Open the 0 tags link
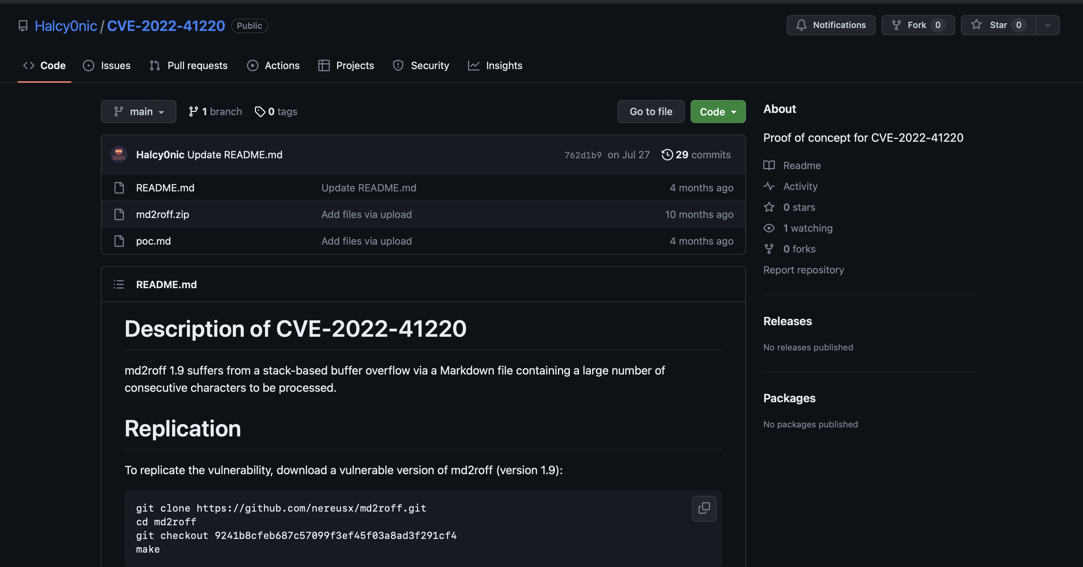Screen dimensions: 1083x567 276,112
